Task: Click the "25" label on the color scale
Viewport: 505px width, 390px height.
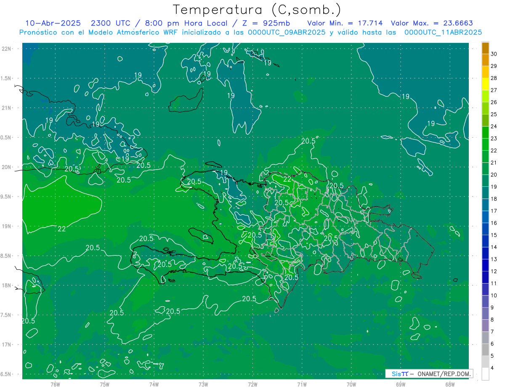Action: coord(494,114)
